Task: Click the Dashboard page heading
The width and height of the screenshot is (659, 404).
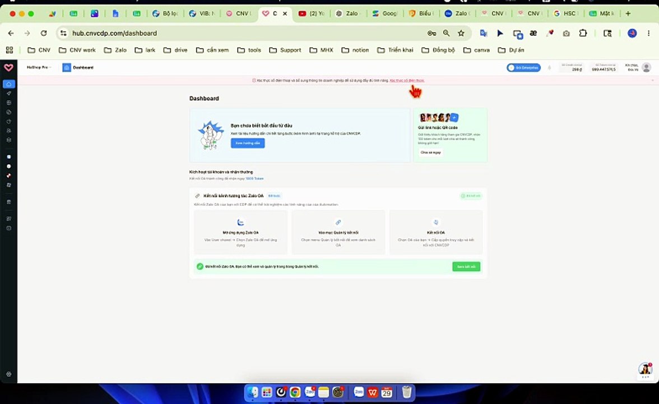Action: tap(204, 98)
